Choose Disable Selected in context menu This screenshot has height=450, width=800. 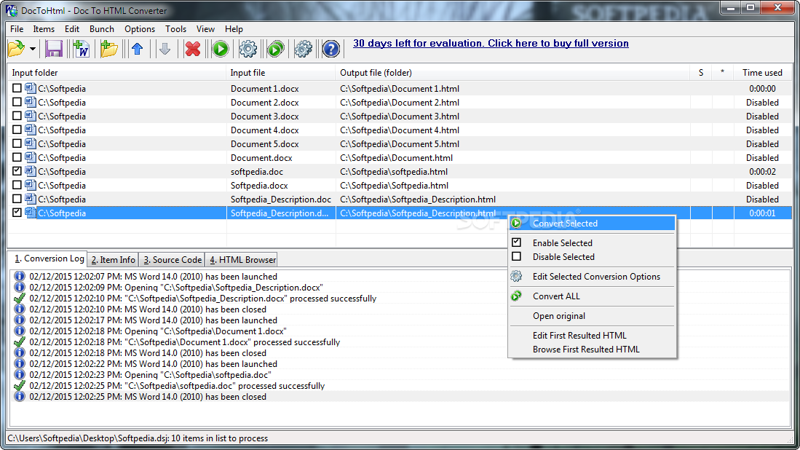click(x=592, y=256)
